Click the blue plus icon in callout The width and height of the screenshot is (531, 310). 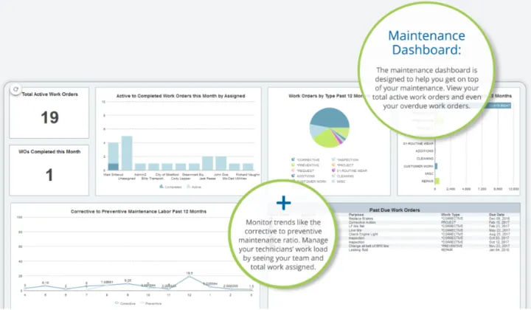pyautogui.click(x=283, y=202)
